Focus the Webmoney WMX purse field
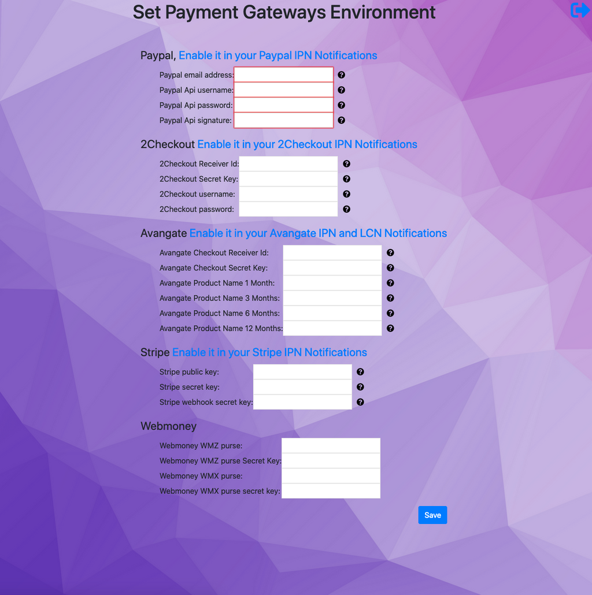 (331, 476)
